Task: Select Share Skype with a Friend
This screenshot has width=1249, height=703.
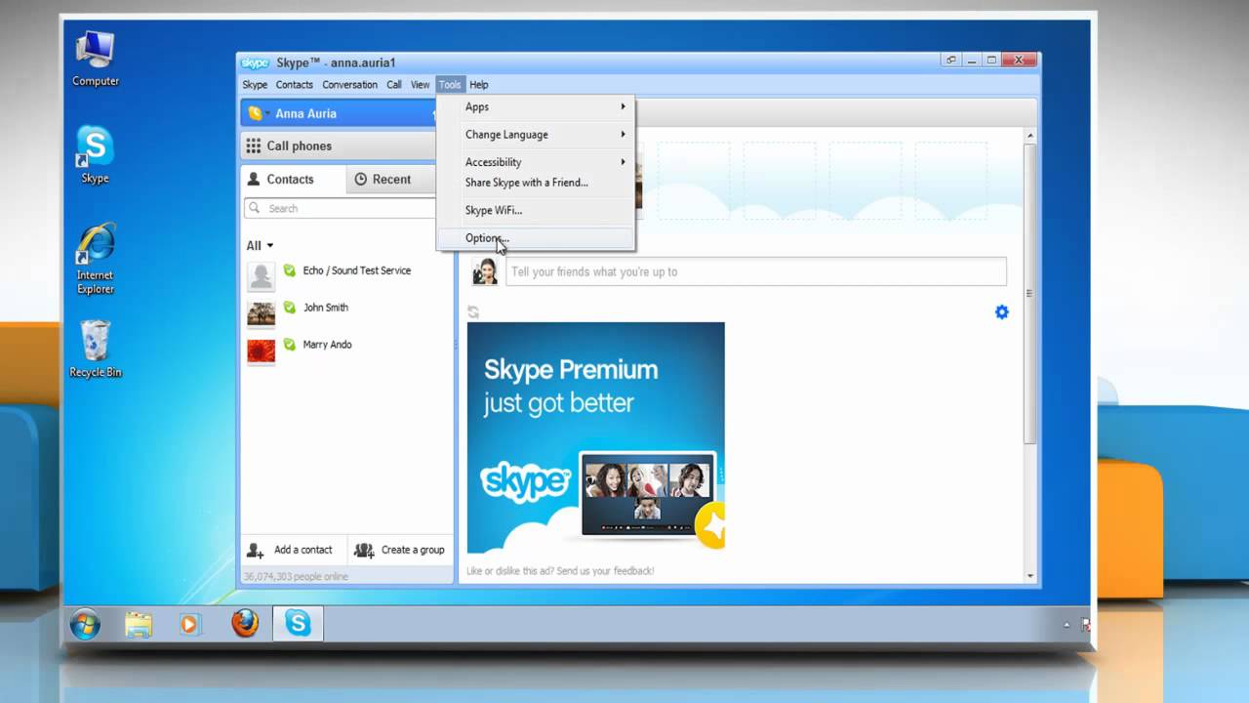Action: point(536,183)
